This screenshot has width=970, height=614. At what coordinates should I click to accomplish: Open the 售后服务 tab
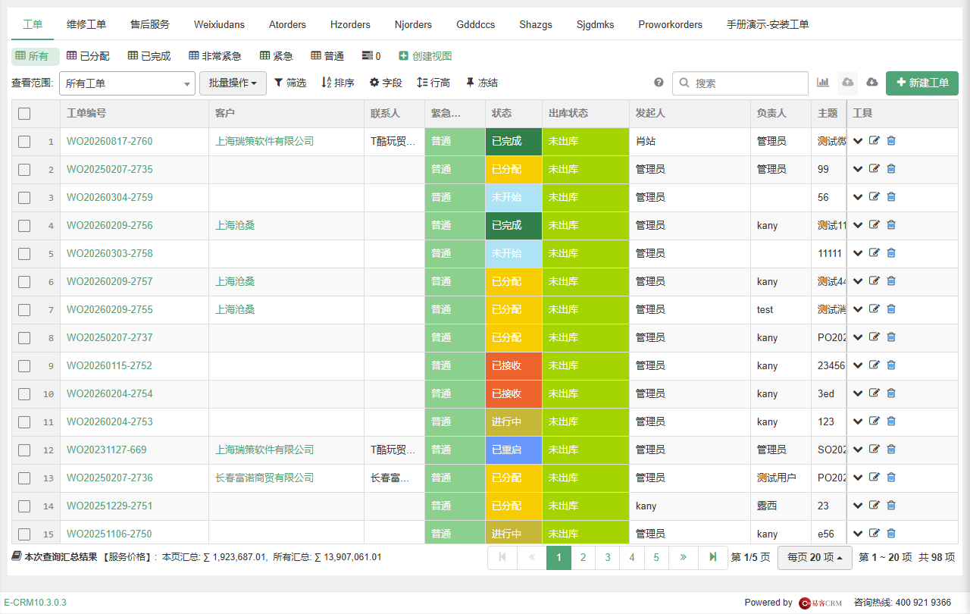pos(150,24)
